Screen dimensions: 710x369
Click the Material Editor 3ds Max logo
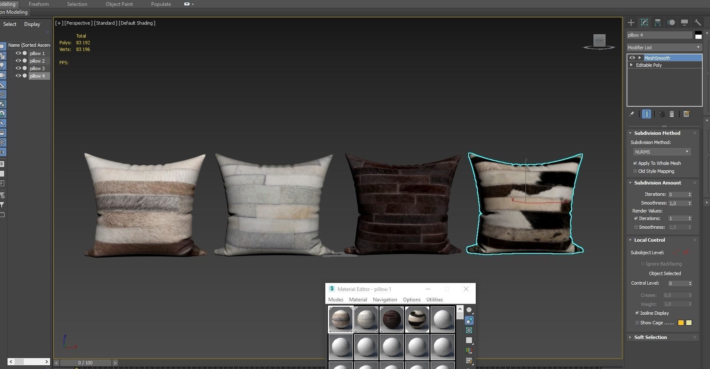point(332,289)
